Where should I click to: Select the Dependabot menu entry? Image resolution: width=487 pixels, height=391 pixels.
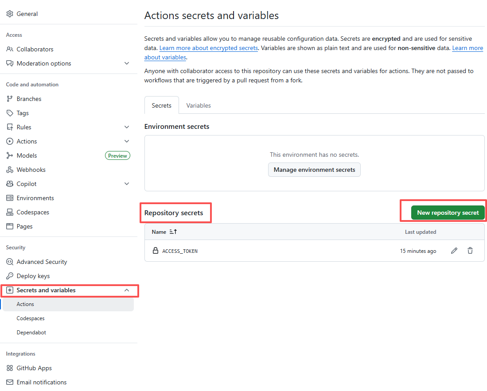point(30,332)
